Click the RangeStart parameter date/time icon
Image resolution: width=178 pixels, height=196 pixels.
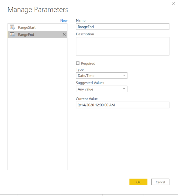coord(12,27)
